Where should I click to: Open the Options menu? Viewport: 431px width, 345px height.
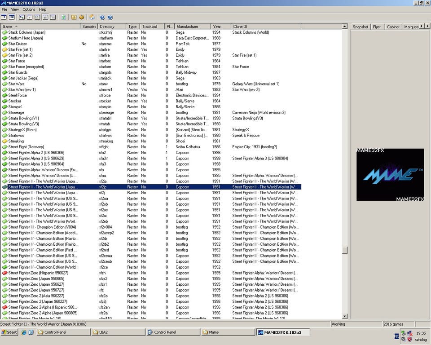(29, 9)
